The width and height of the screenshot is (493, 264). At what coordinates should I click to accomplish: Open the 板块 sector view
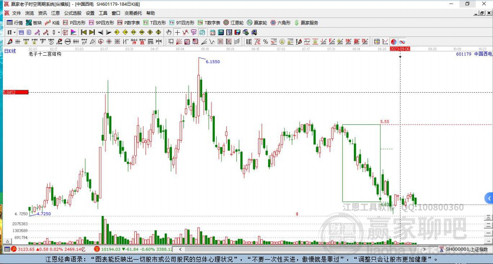click(34, 23)
